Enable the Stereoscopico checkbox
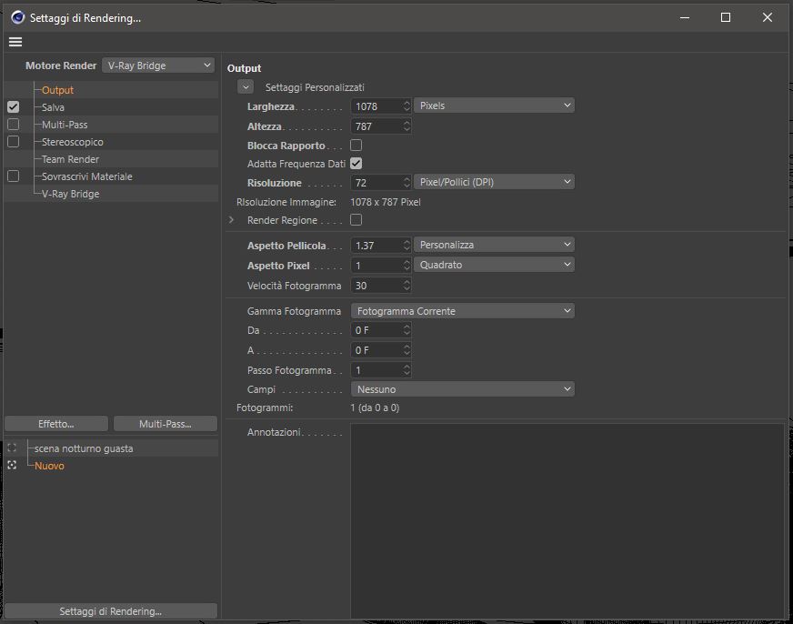The width and height of the screenshot is (793, 624). (x=13, y=142)
